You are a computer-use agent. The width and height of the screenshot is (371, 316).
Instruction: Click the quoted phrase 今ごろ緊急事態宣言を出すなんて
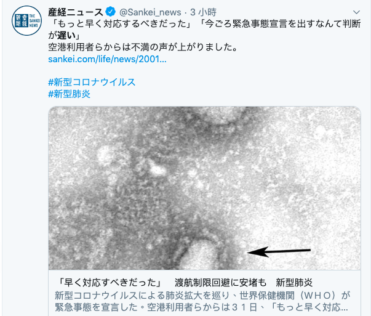[x=269, y=23]
